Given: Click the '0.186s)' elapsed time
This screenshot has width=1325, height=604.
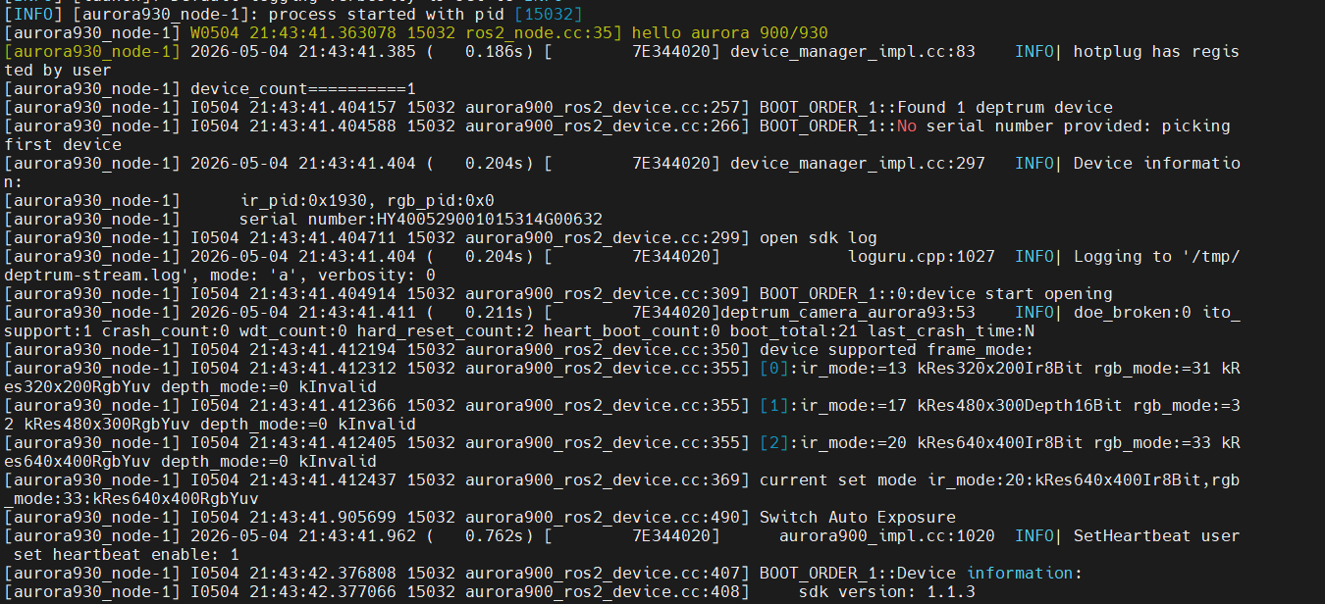Looking at the screenshot, I should click(500, 51).
